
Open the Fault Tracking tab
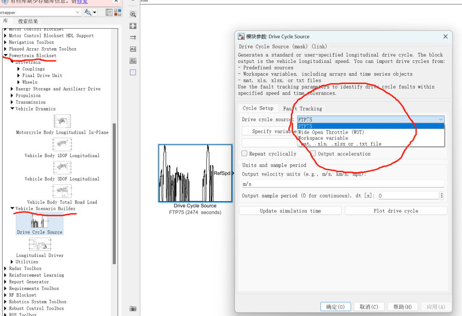[302, 108]
